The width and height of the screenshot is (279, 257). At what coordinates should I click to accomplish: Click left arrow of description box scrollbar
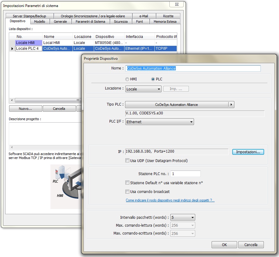pos(12,147)
